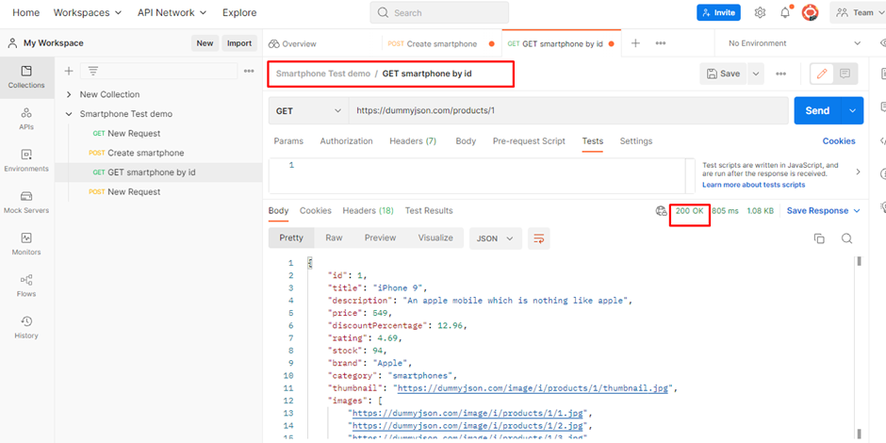The height and width of the screenshot is (443, 886).
Task: Switch to the pencil edit mode icon
Action: [822, 74]
